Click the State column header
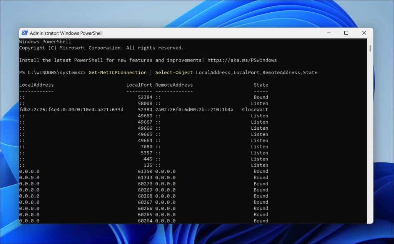This screenshot has width=394, height=244. (x=261, y=85)
